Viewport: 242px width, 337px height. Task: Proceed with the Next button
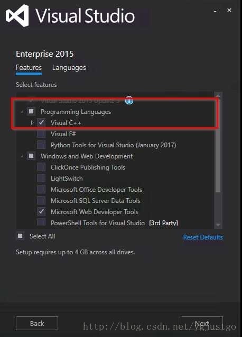tap(202, 323)
